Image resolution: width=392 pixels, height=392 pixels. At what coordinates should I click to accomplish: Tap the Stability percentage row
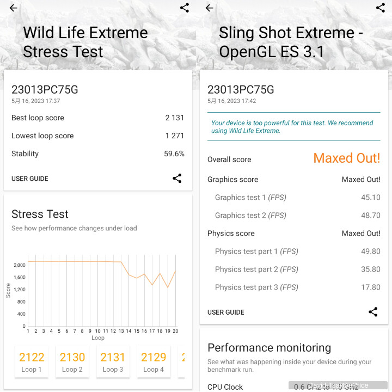click(98, 154)
